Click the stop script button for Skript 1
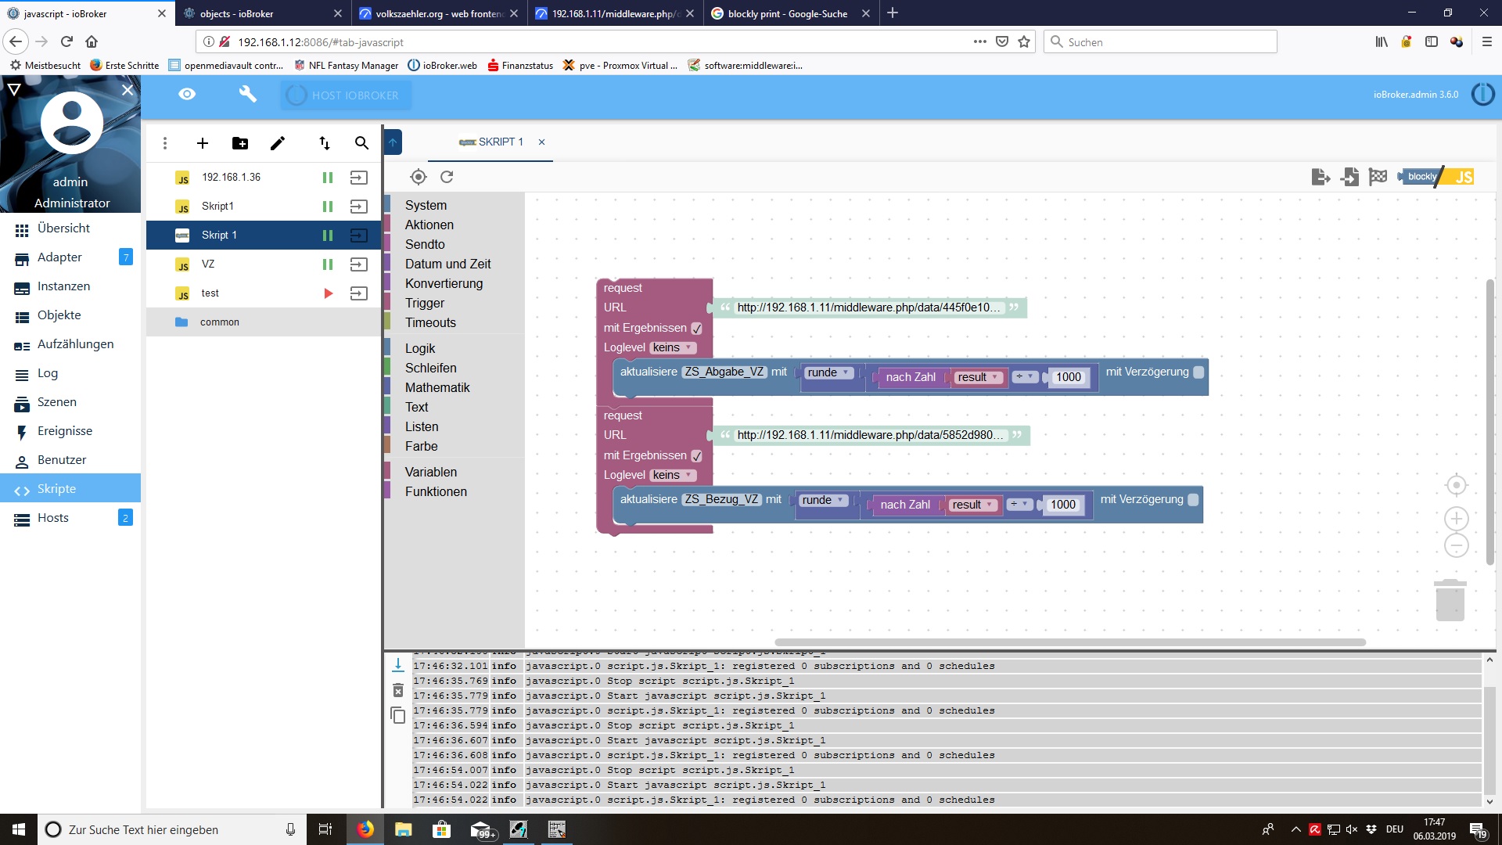 click(327, 234)
